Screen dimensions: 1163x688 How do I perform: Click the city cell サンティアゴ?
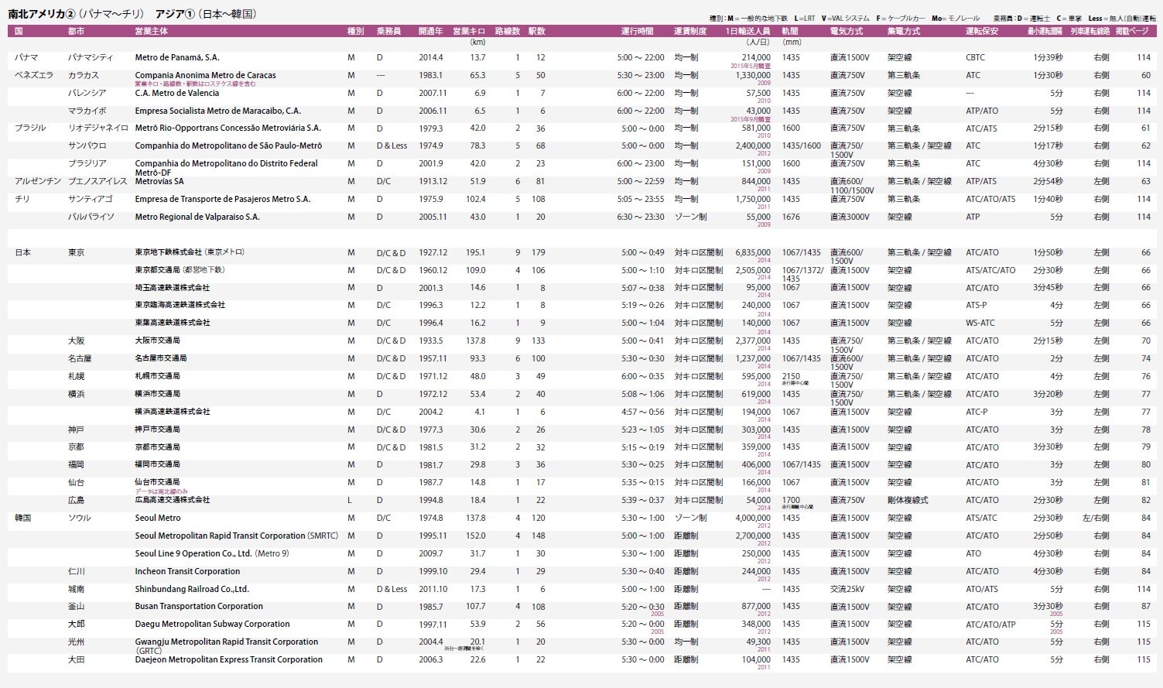click(91, 200)
